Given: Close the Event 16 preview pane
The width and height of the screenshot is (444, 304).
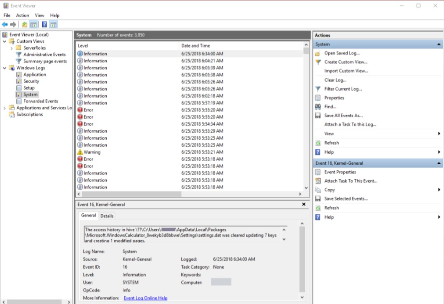Looking at the screenshot, I should [x=304, y=204].
